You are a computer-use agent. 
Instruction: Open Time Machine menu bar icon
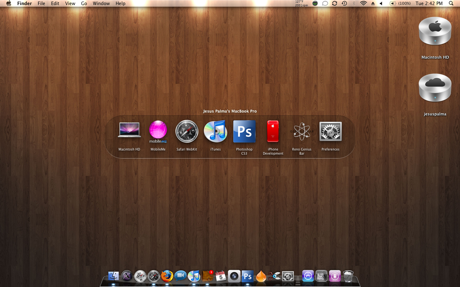tap(344, 4)
